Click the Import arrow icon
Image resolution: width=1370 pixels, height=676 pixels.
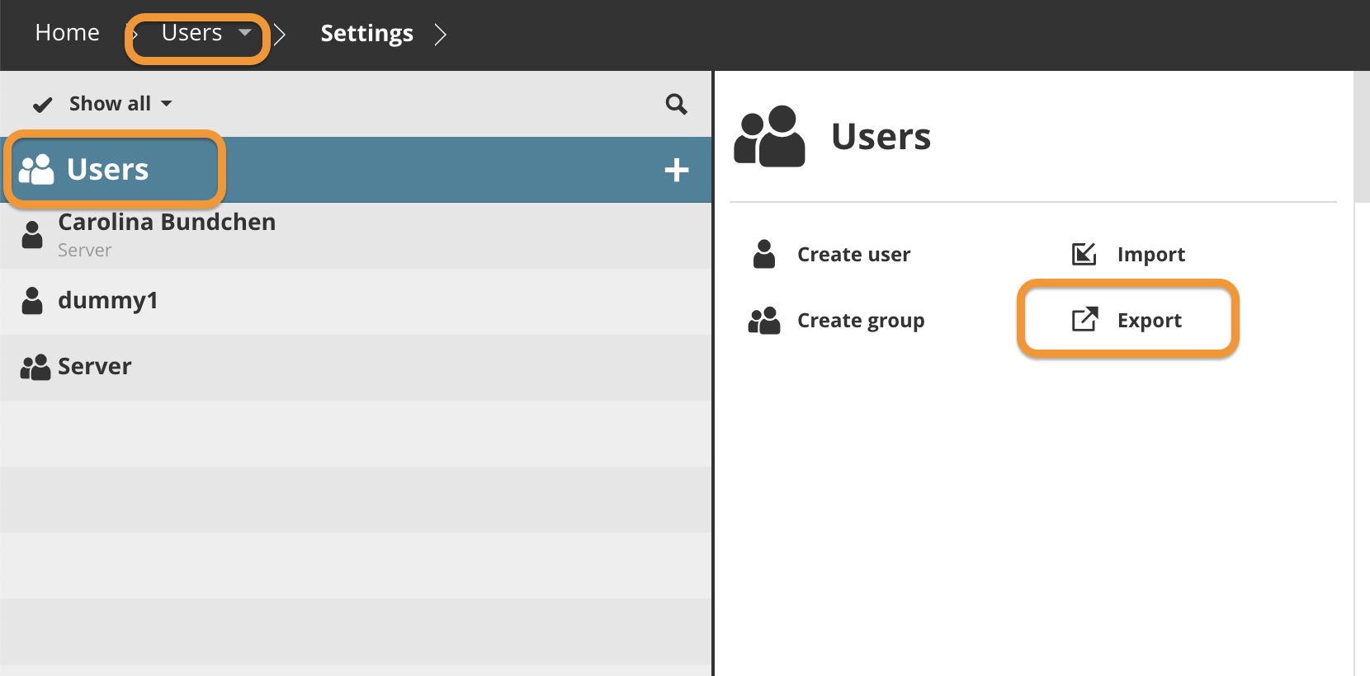[x=1084, y=254]
